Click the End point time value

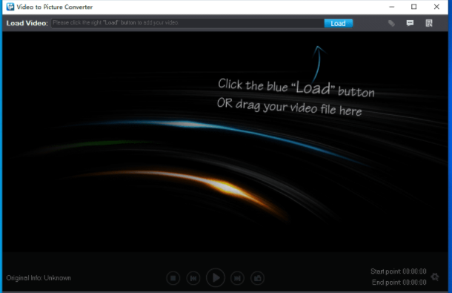pyautogui.click(x=414, y=283)
